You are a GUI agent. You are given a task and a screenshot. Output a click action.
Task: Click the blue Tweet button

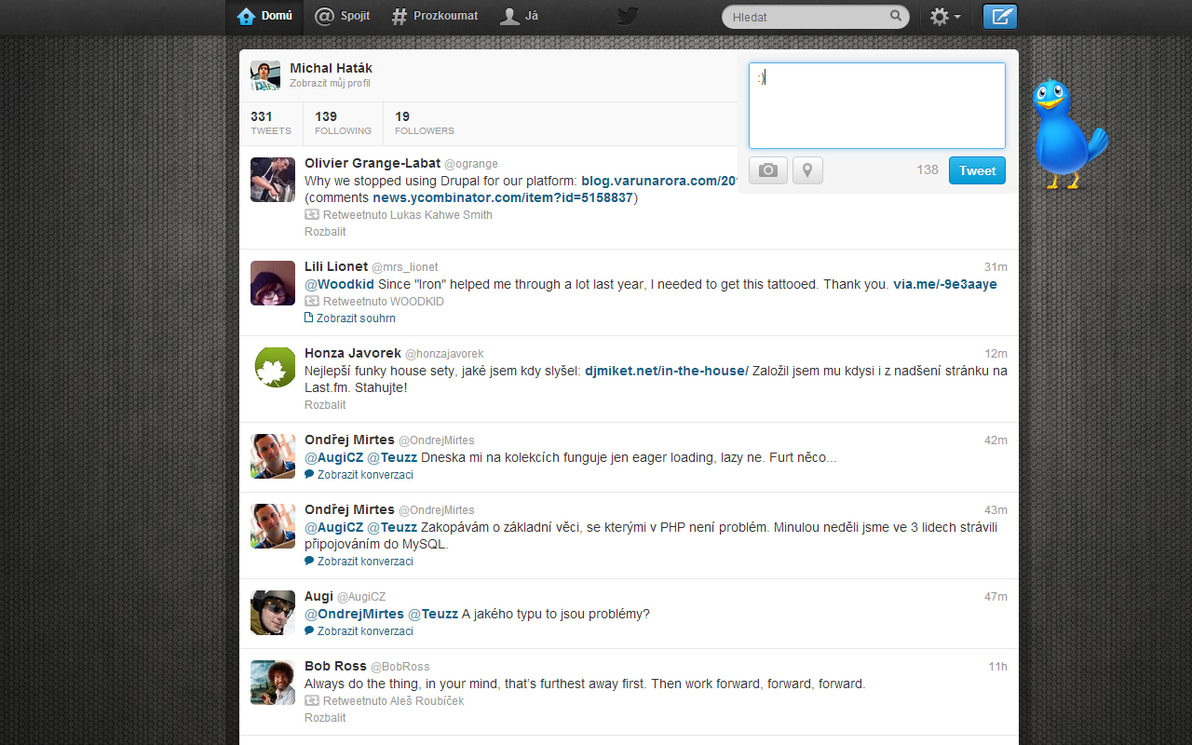(x=977, y=170)
